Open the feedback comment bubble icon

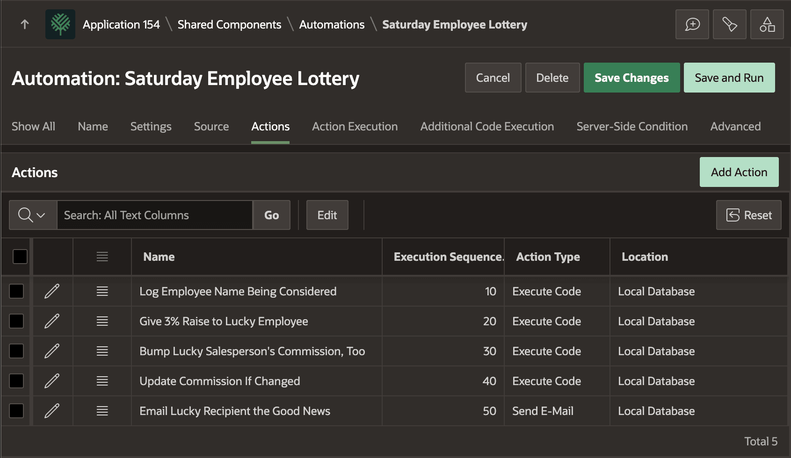692,24
